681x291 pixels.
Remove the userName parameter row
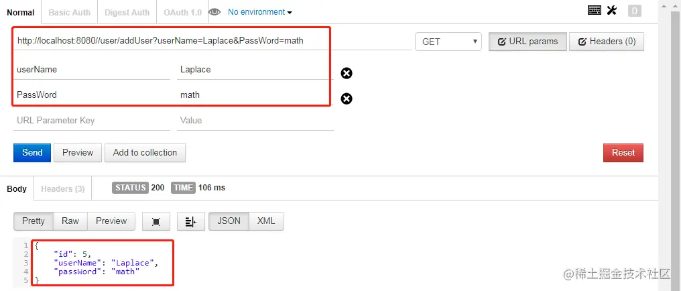pyautogui.click(x=346, y=73)
